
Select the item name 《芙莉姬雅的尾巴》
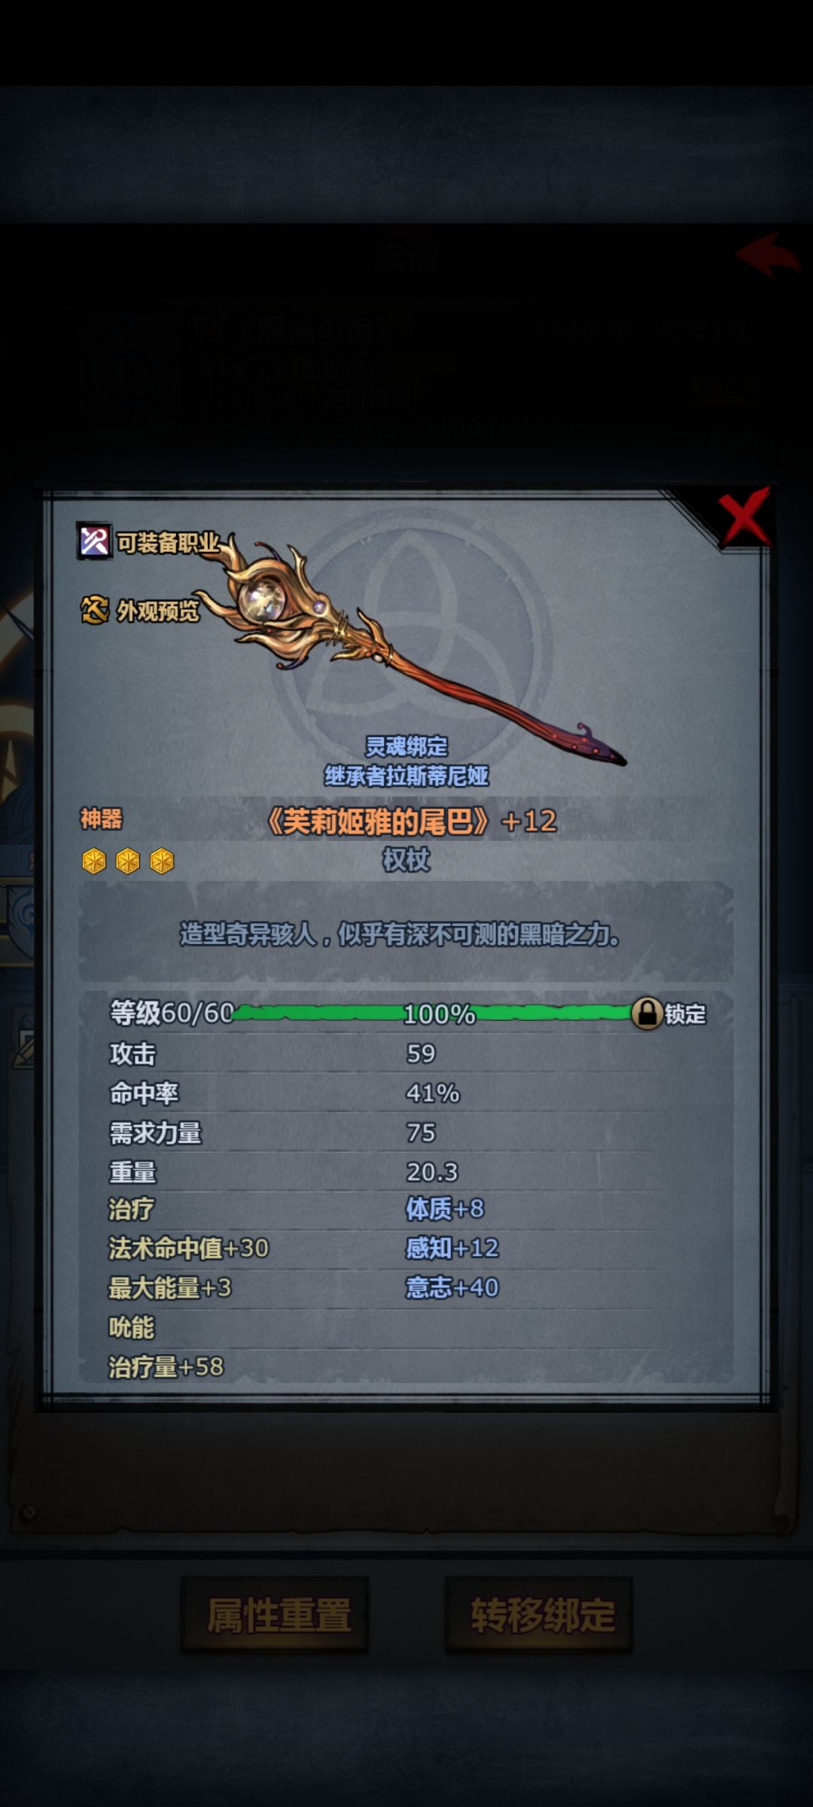click(x=379, y=821)
